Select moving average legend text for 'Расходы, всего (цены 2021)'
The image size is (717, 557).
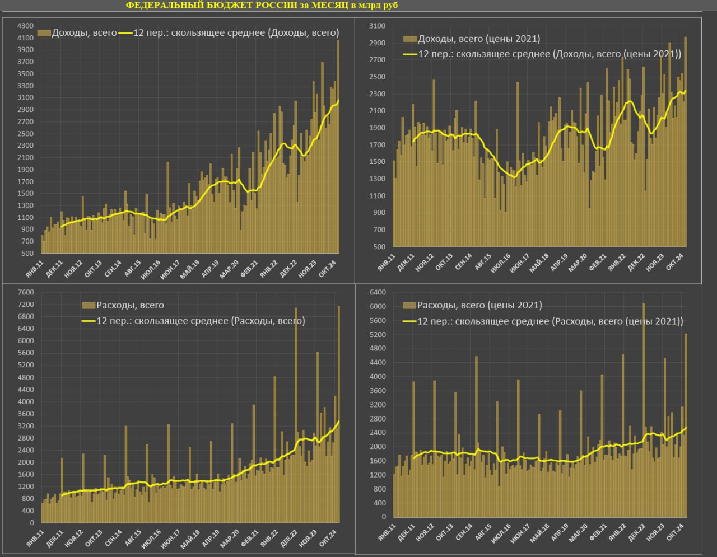550,321
